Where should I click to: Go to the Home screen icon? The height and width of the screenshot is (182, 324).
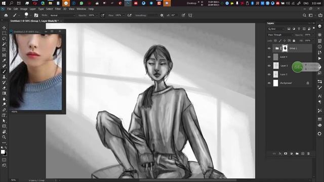pyautogui.click(x=6, y=15)
